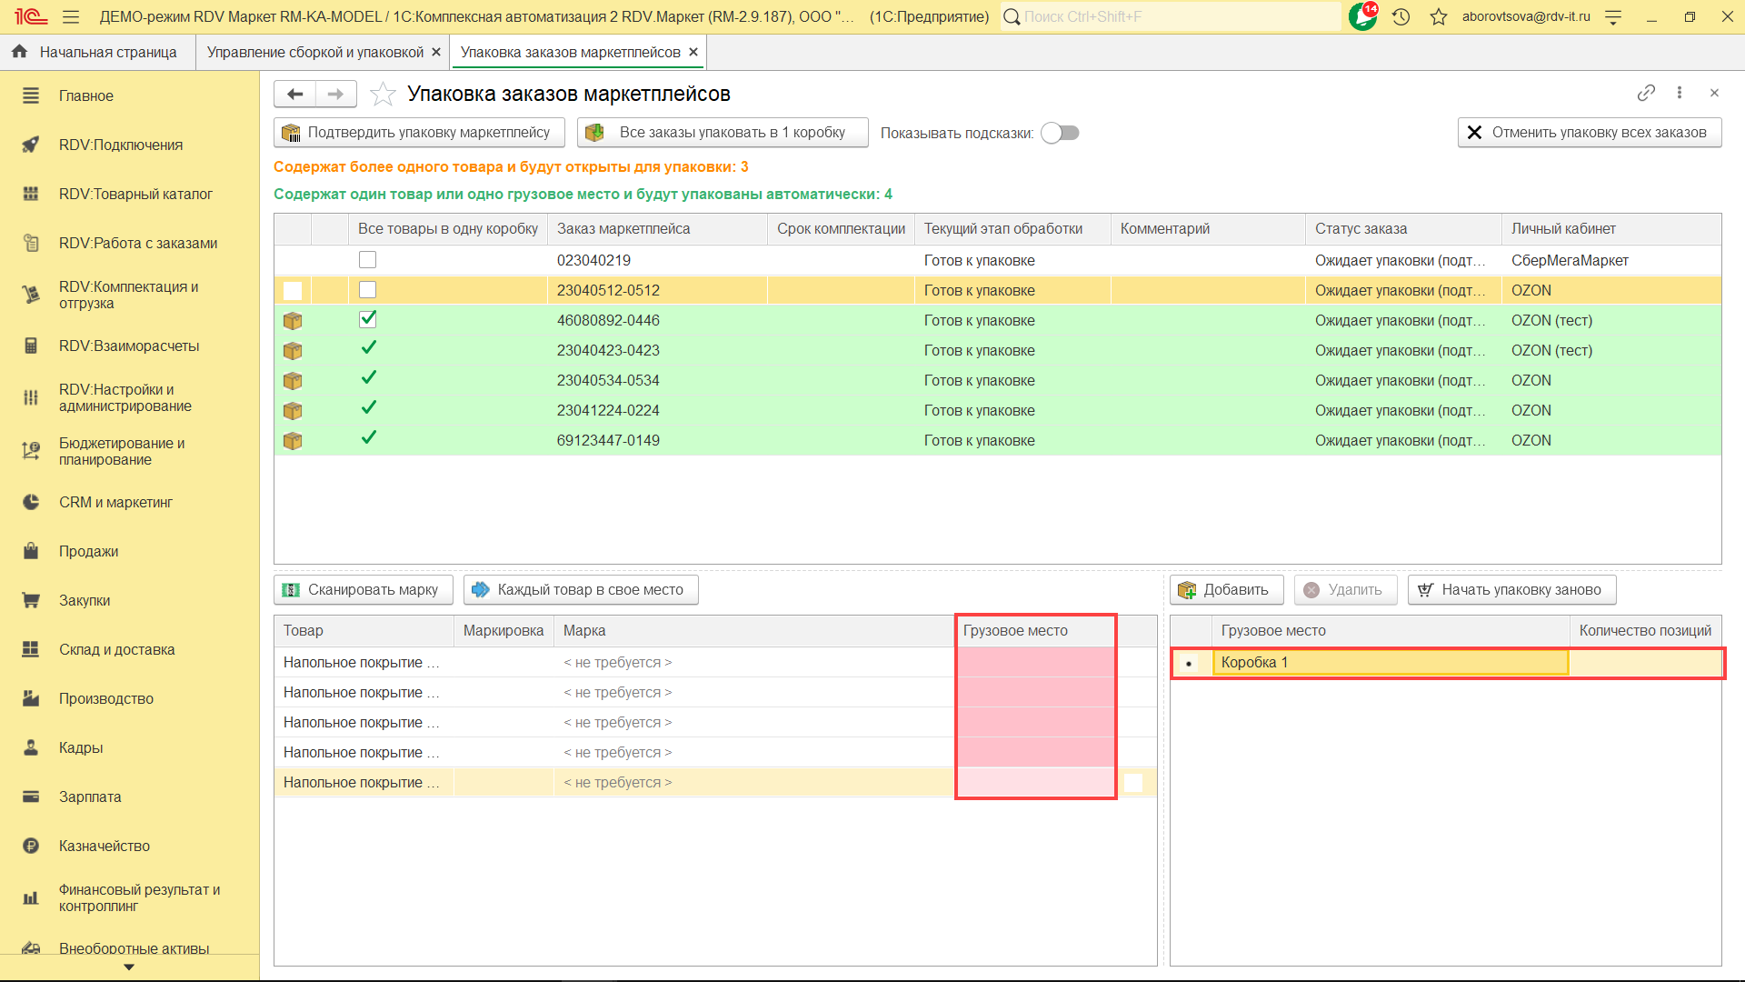Add page to favorites star
The image size is (1745, 982).
click(383, 94)
